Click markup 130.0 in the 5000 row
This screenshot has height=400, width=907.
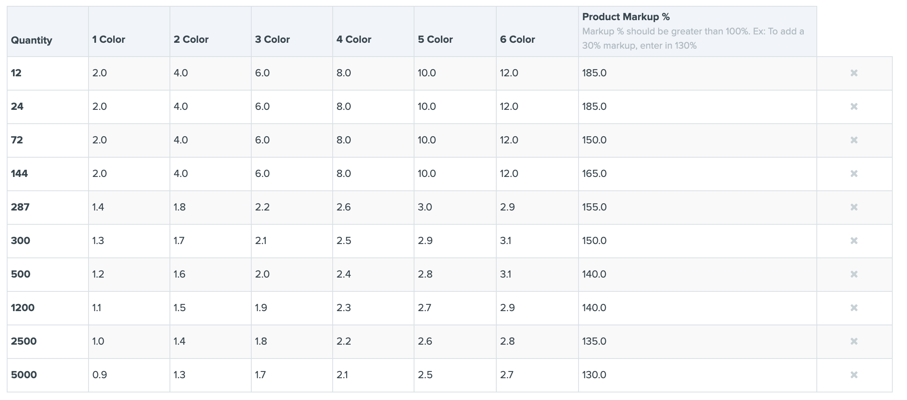coord(698,375)
